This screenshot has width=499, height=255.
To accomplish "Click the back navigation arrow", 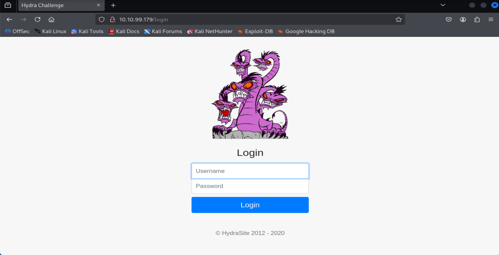I will point(9,19).
